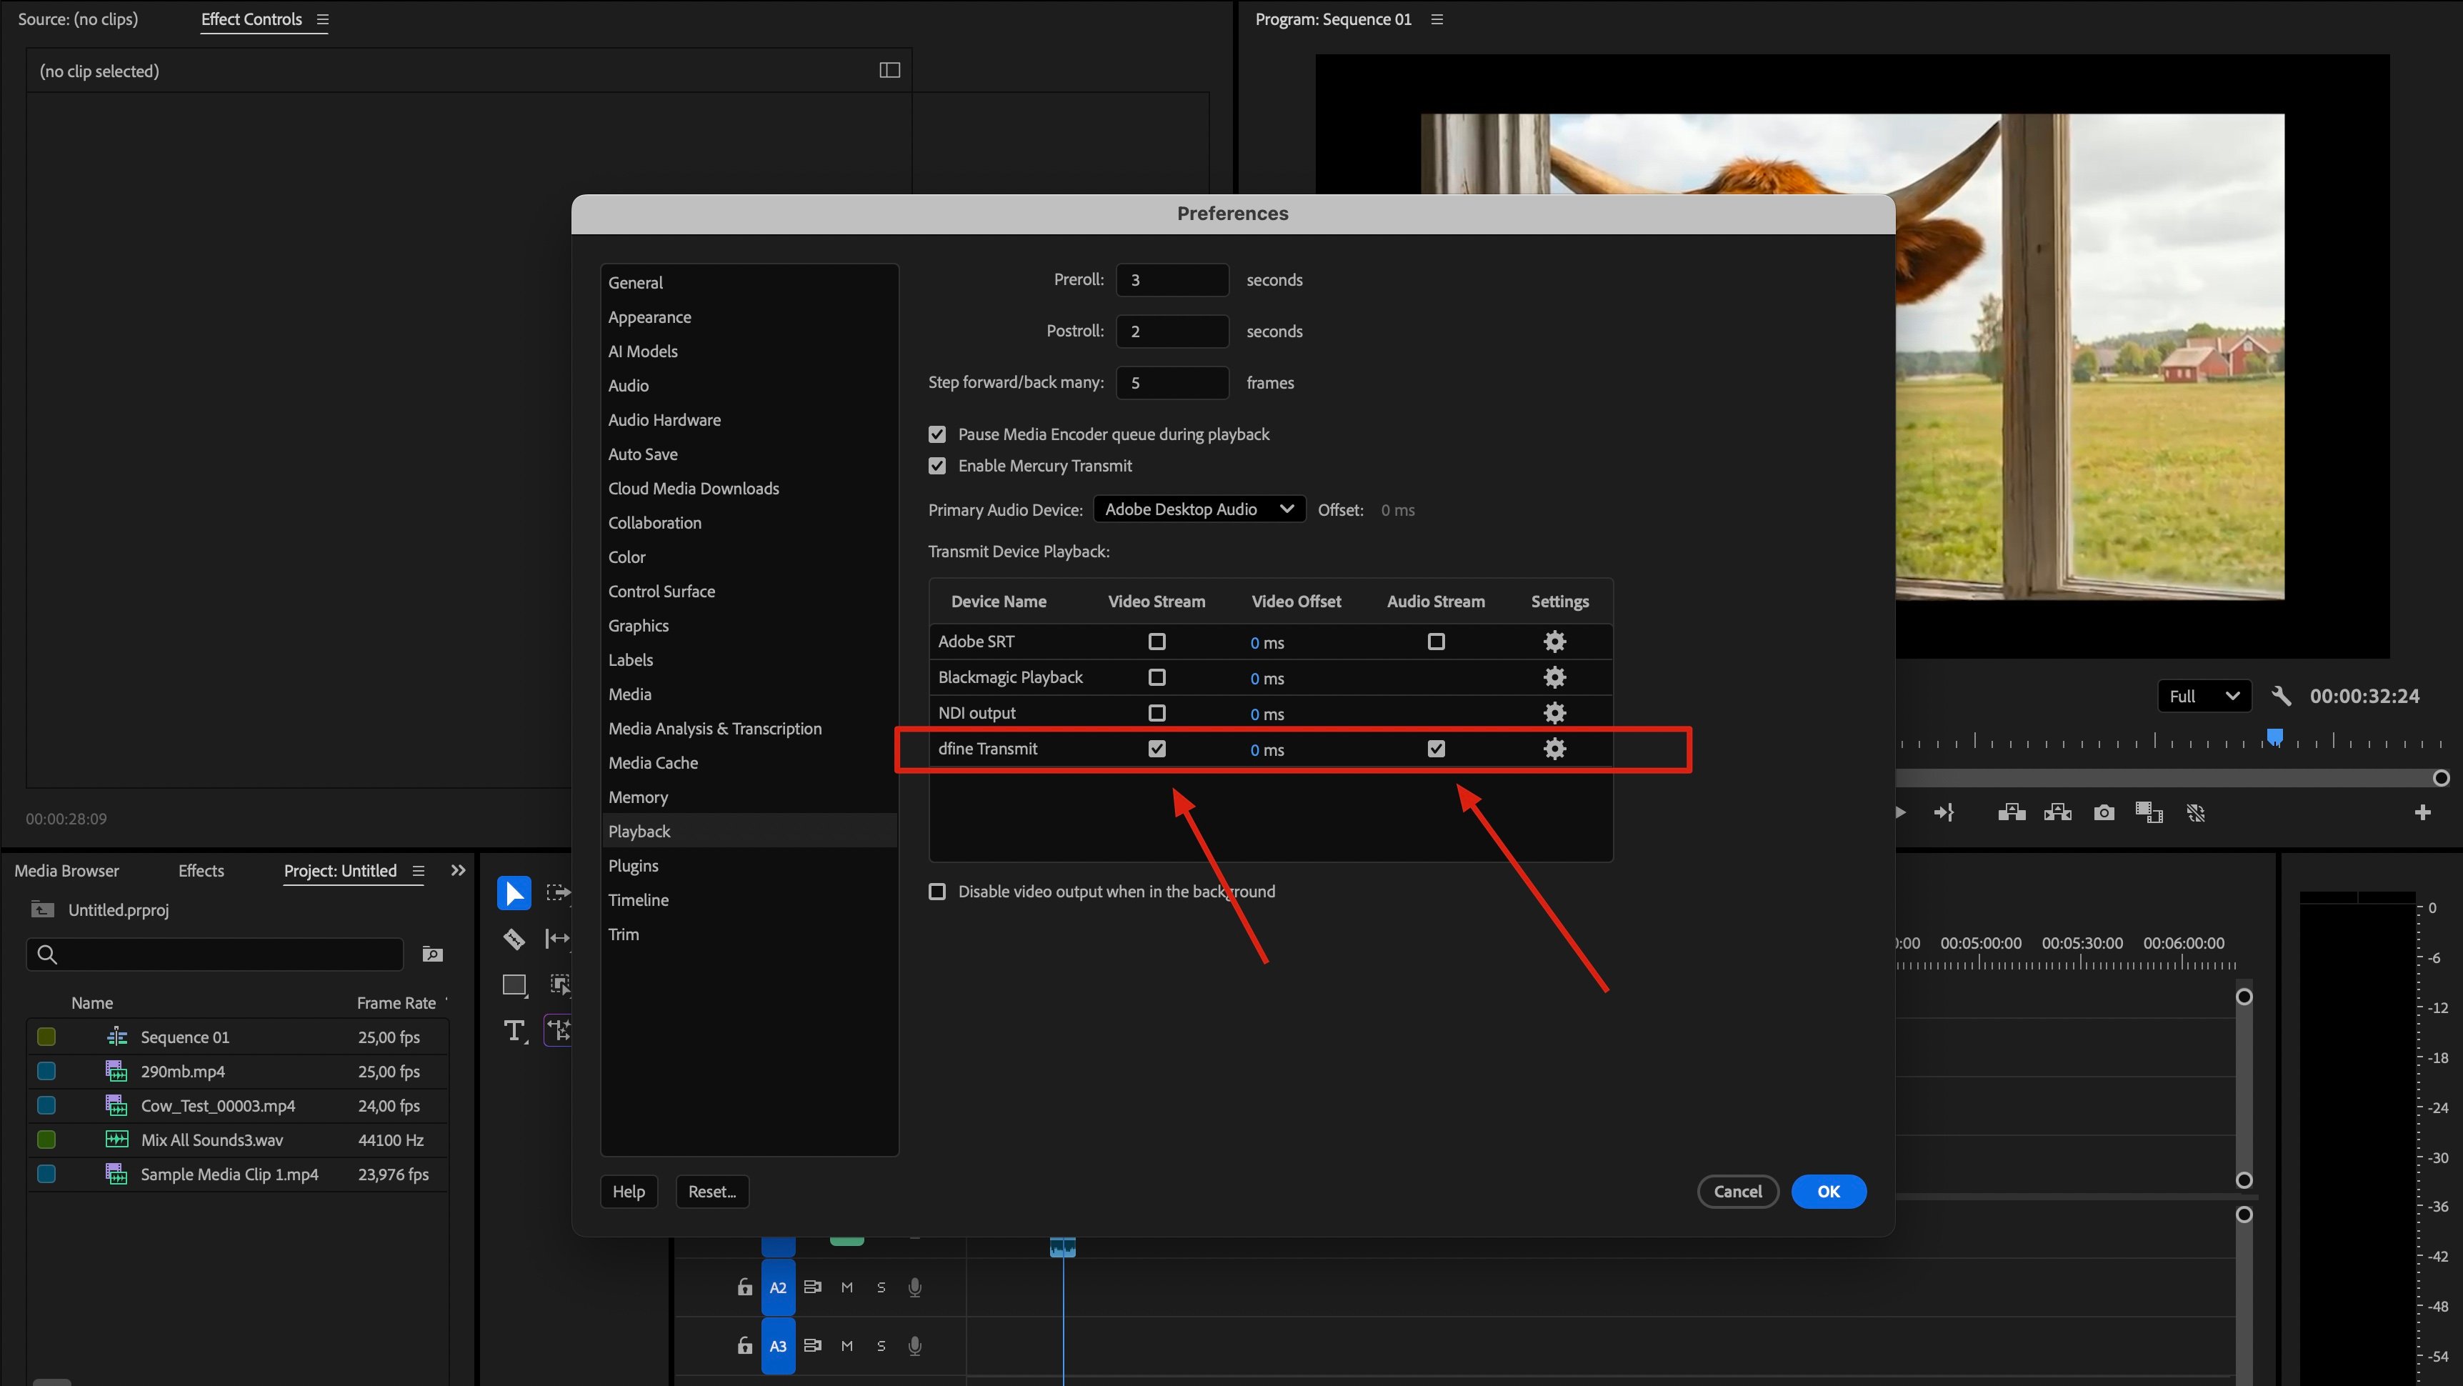Open the Program: Sequence 01 panel menu
The width and height of the screenshot is (2463, 1386).
[x=1436, y=19]
